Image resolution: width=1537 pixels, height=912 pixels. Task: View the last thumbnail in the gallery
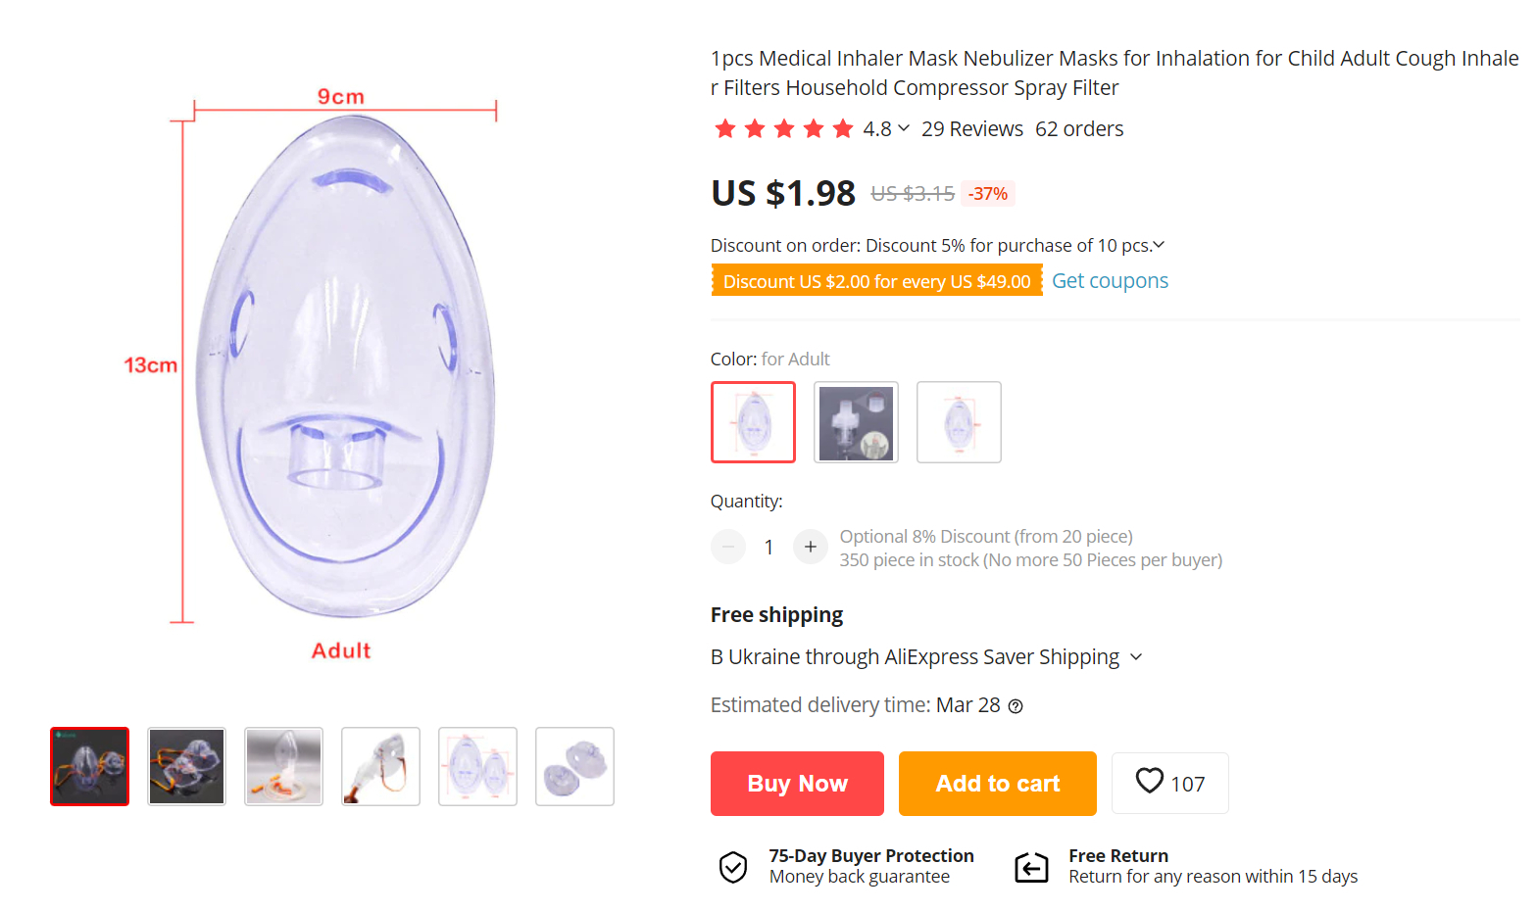point(574,766)
